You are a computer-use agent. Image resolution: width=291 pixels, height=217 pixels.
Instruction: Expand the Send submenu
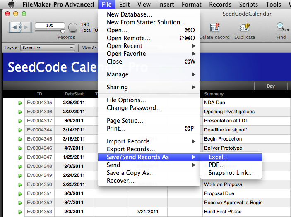194,165
